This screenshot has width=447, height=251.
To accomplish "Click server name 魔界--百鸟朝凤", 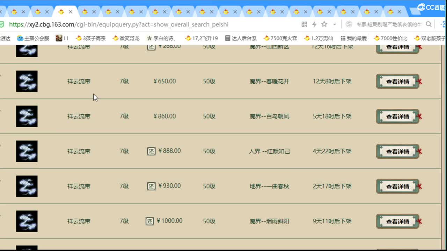I will pos(269,116).
